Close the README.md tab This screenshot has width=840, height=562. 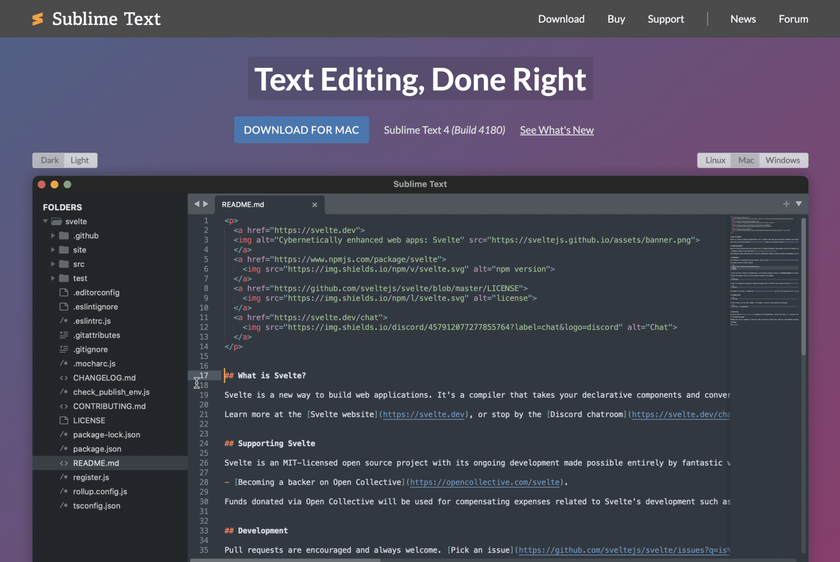pos(315,205)
